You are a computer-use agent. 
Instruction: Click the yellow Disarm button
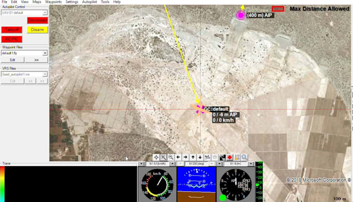pyautogui.click(x=37, y=30)
